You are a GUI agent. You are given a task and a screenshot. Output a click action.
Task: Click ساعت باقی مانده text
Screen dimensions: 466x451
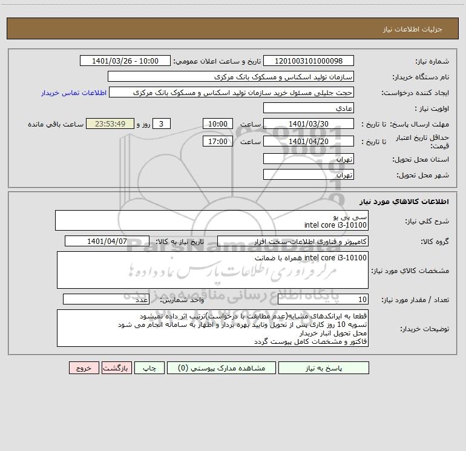click(x=56, y=124)
